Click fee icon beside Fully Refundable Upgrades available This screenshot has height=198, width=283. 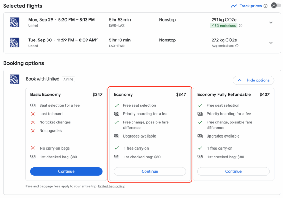click(200, 136)
